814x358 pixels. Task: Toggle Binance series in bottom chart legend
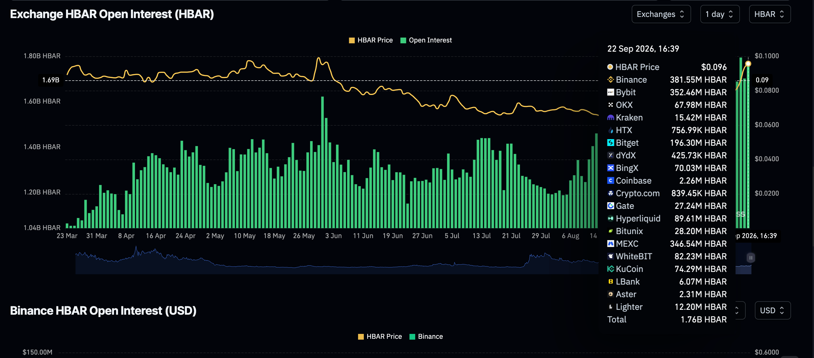pyautogui.click(x=426, y=336)
